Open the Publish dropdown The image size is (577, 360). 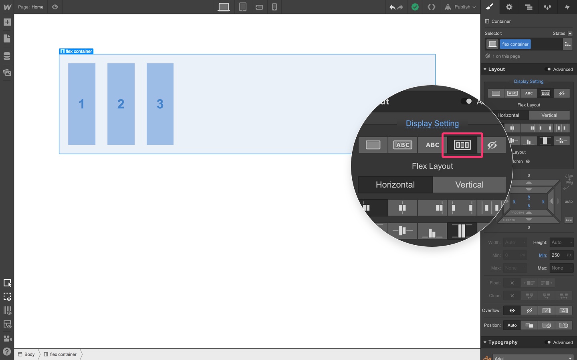coord(461,7)
